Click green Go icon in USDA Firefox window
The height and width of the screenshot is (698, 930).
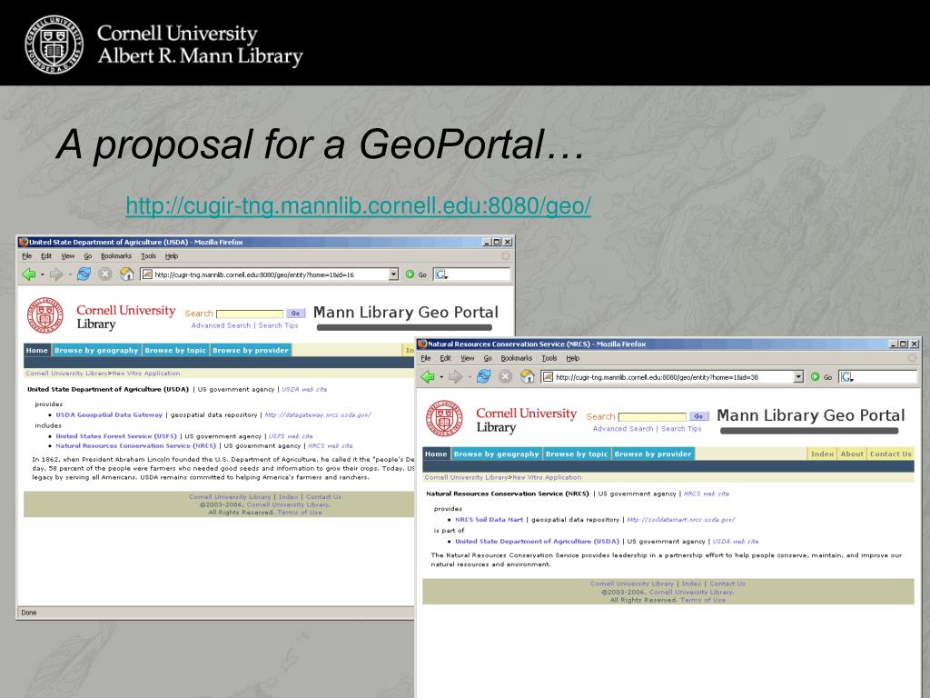click(x=410, y=274)
